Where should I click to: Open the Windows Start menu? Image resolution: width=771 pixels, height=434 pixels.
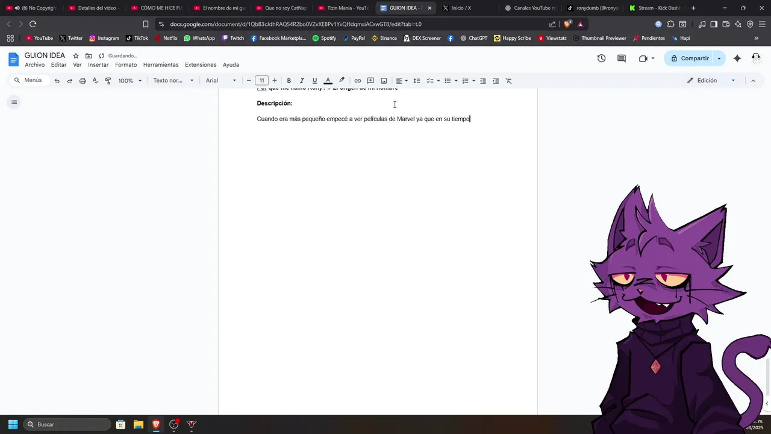coord(13,424)
